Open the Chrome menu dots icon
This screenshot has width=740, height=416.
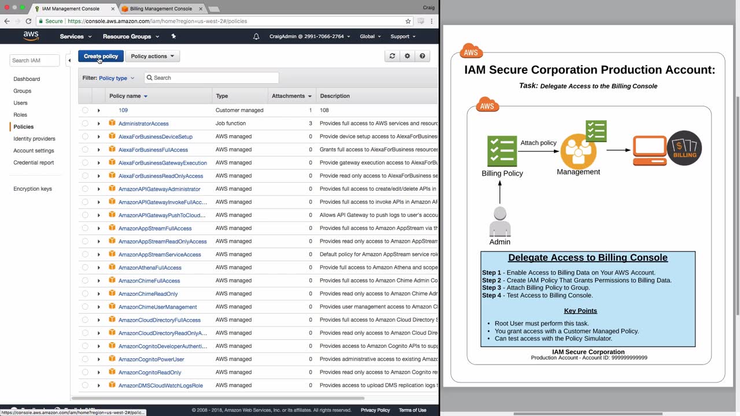coord(433,21)
